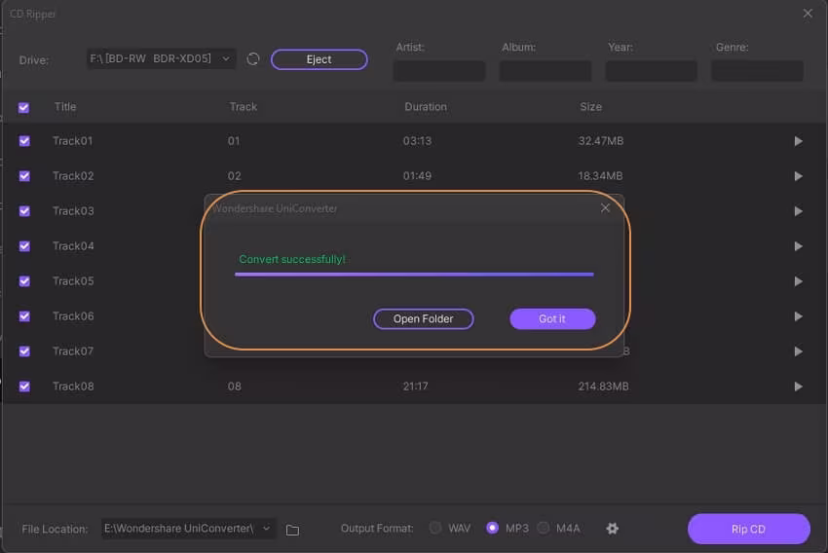The width and height of the screenshot is (828, 553).
Task: Select the Track01 title text
Action: pyautogui.click(x=73, y=141)
